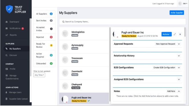This screenshot has width=189, height=106.
Task: Open the IBM user account menu
Action: [185, 4]
